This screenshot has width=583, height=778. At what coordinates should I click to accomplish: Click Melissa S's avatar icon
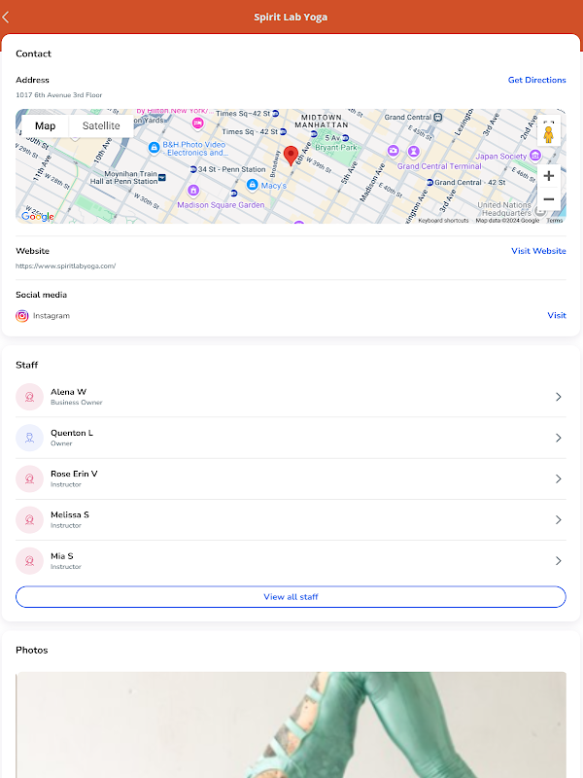[x=30, y=520]
